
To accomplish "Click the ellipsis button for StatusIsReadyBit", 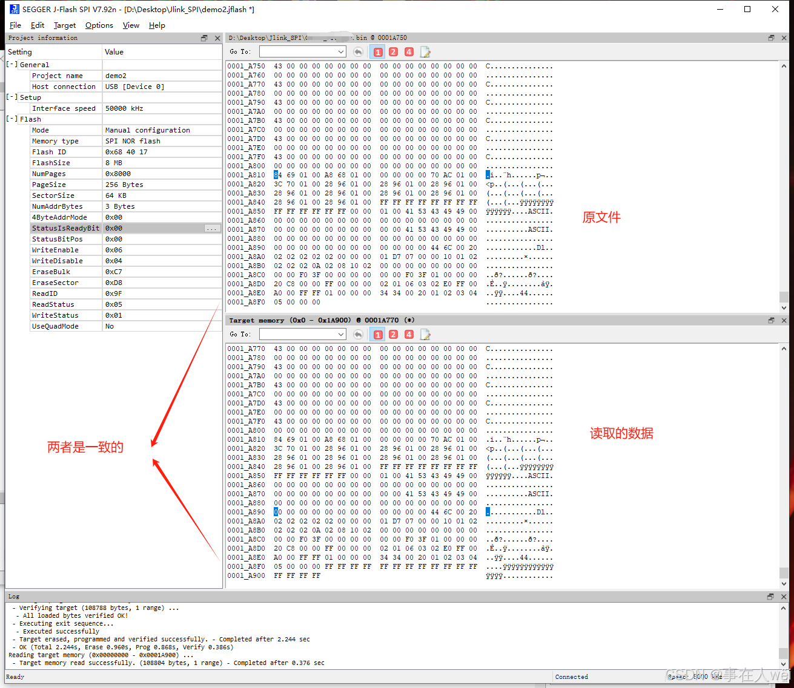I will (x=212, y=228).
